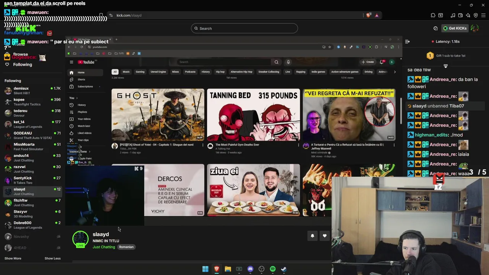Open Spotify from the taskbar
This screenshot has height=275, width=489.
(273, 269)
